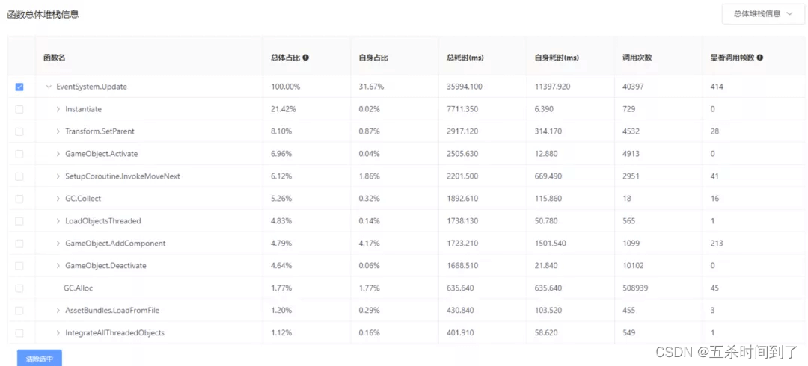Click the 总耗时(ms) column header

[465, 58]
